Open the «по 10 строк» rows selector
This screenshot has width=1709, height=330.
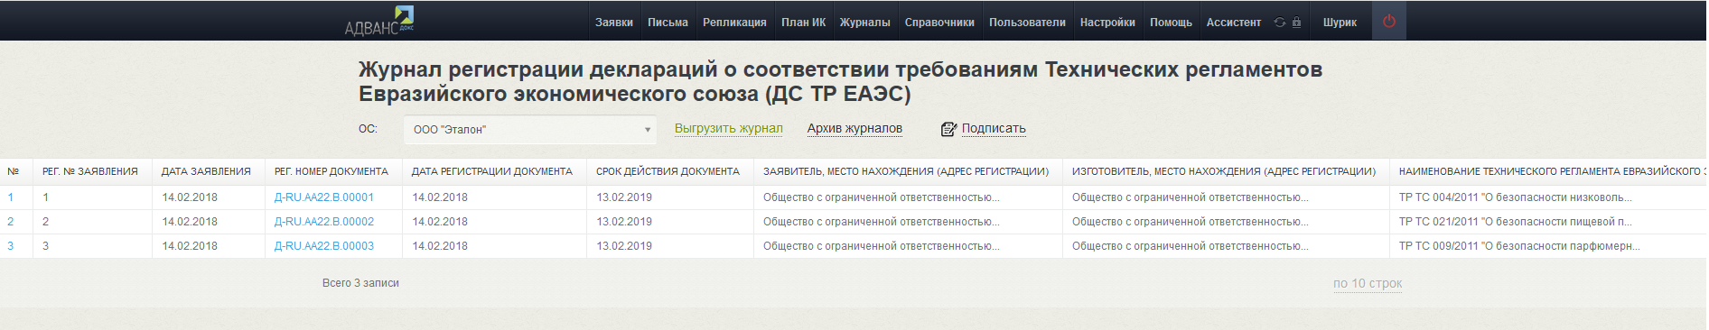point(1368,283)
